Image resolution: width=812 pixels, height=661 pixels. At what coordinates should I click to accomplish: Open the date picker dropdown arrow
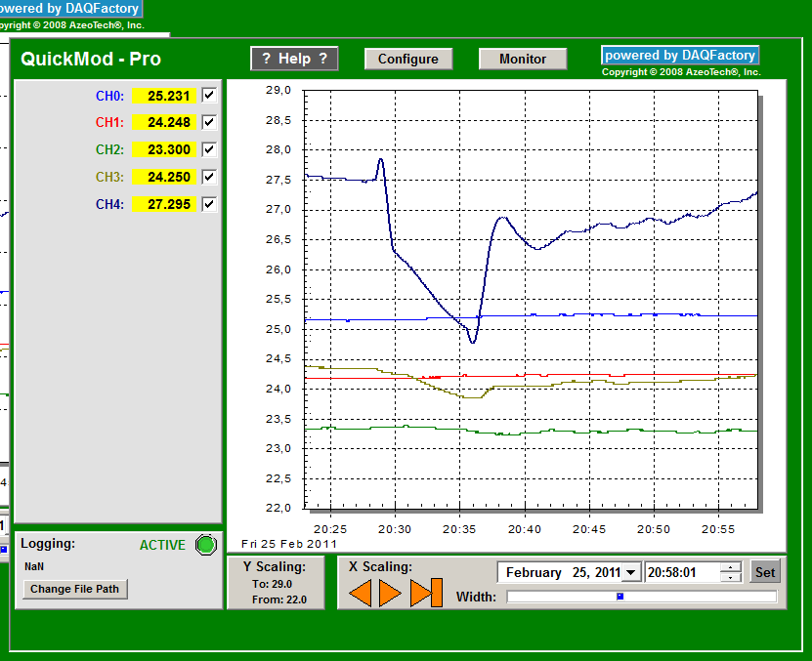pyautogui.click(x=631, y=573)
